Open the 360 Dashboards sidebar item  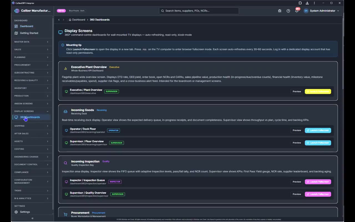coord(32,117)
